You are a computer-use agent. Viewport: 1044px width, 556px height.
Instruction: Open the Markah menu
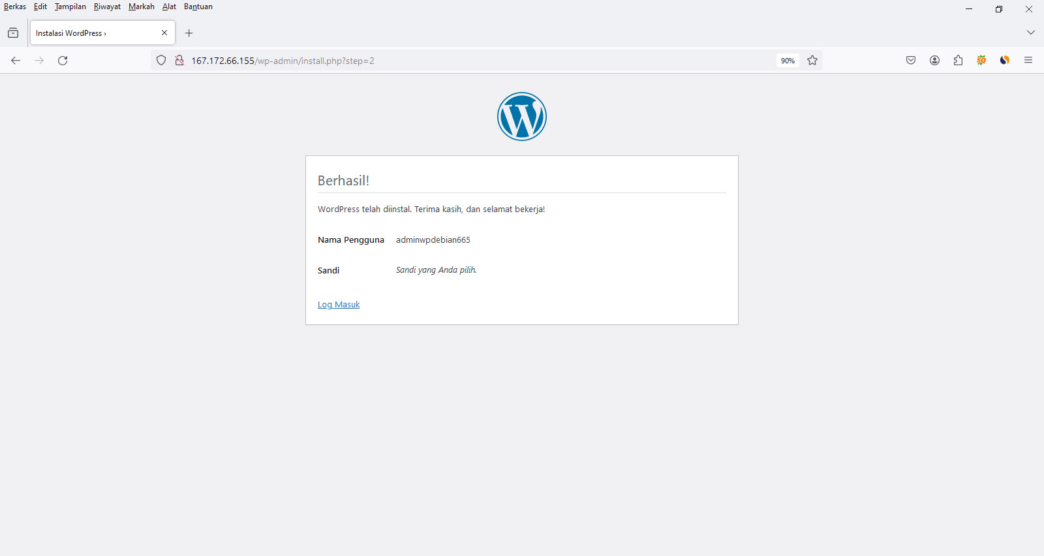click(x=141, y=7)
